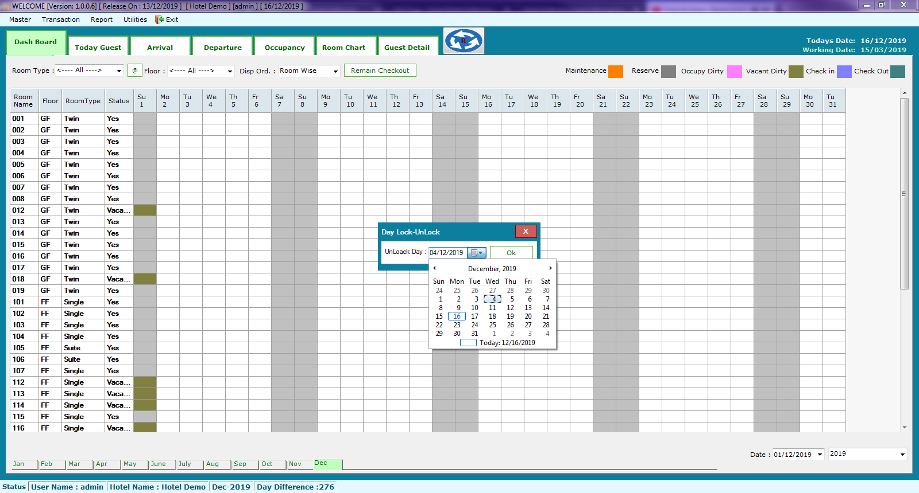Go to previous month in calendar popup
The image size is (919, 493).
pyautogui.click(x=435, y=268)
